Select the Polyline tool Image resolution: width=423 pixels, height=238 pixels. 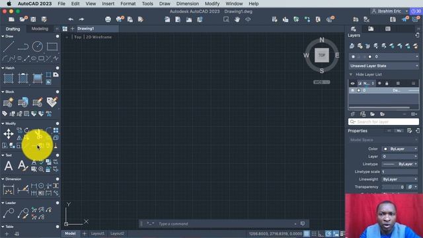[23, 46]
